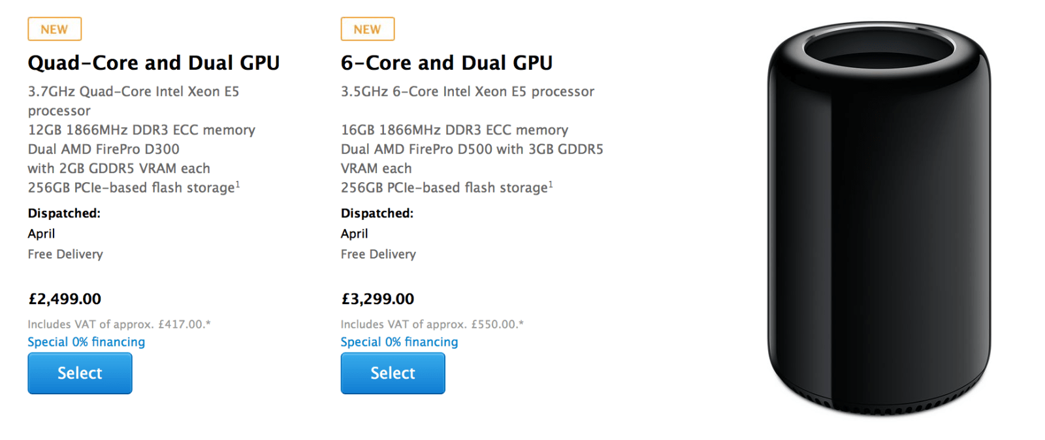The width and height of the screenshot is (1045, 440).
Task: Click the £2,499.00 price
Action: click(65, 299)
